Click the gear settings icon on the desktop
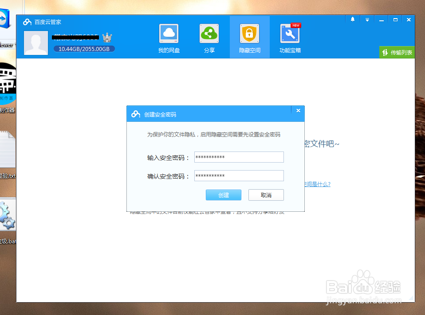 point(7,215)
